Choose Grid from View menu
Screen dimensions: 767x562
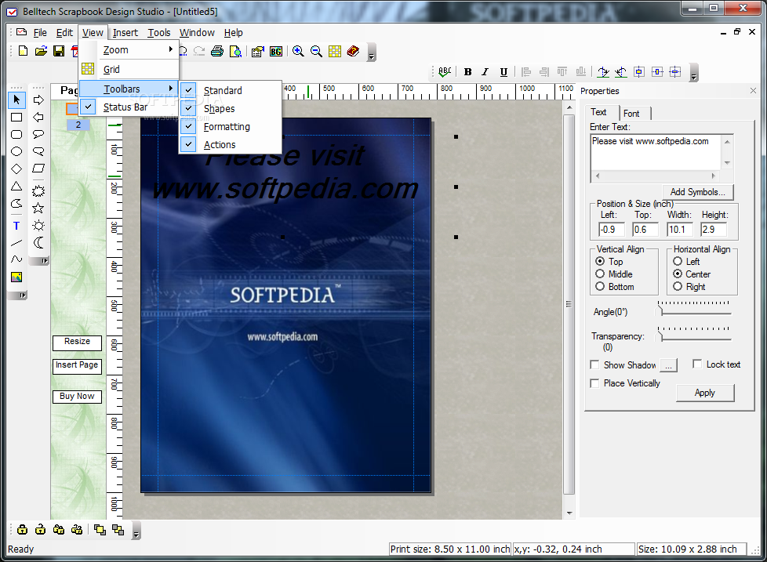click(x=129, y=70)
